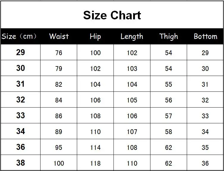Click waist value 76 cell
Image resolution: width=224 pixels, height=171 pixels.
tap(59, 52)
